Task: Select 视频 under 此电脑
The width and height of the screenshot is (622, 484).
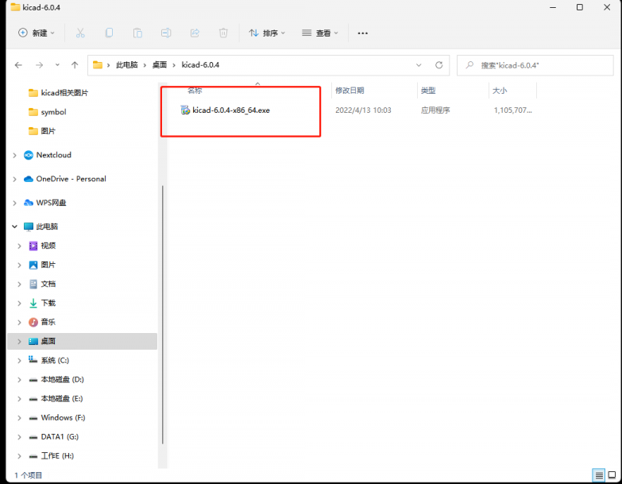Action: tap(42, 246)
